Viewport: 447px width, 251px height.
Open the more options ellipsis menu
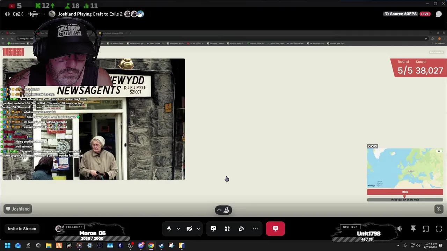[255, 229]
